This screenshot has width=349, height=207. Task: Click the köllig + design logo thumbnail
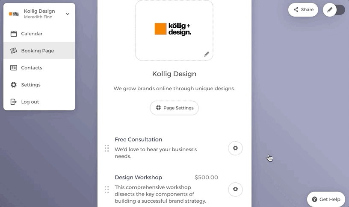coord(174,29)
